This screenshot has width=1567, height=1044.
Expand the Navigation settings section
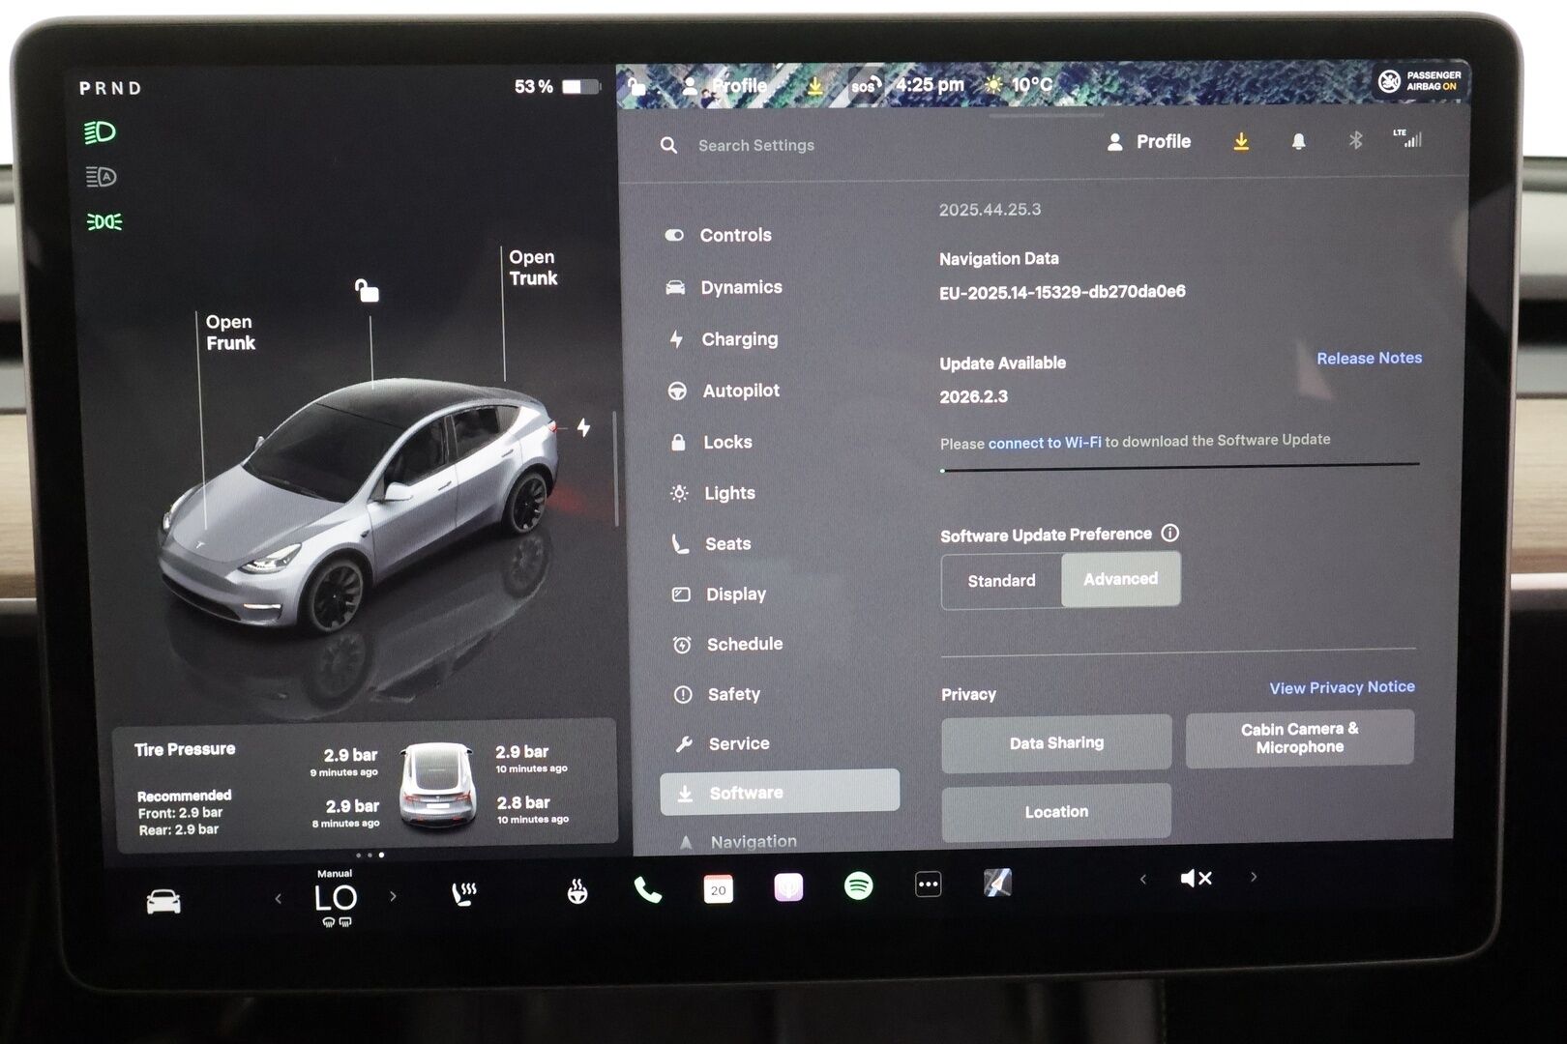tap(754, 840)
